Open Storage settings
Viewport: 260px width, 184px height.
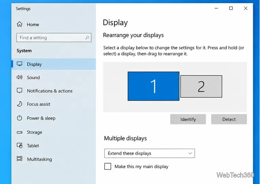click(53, 132)
